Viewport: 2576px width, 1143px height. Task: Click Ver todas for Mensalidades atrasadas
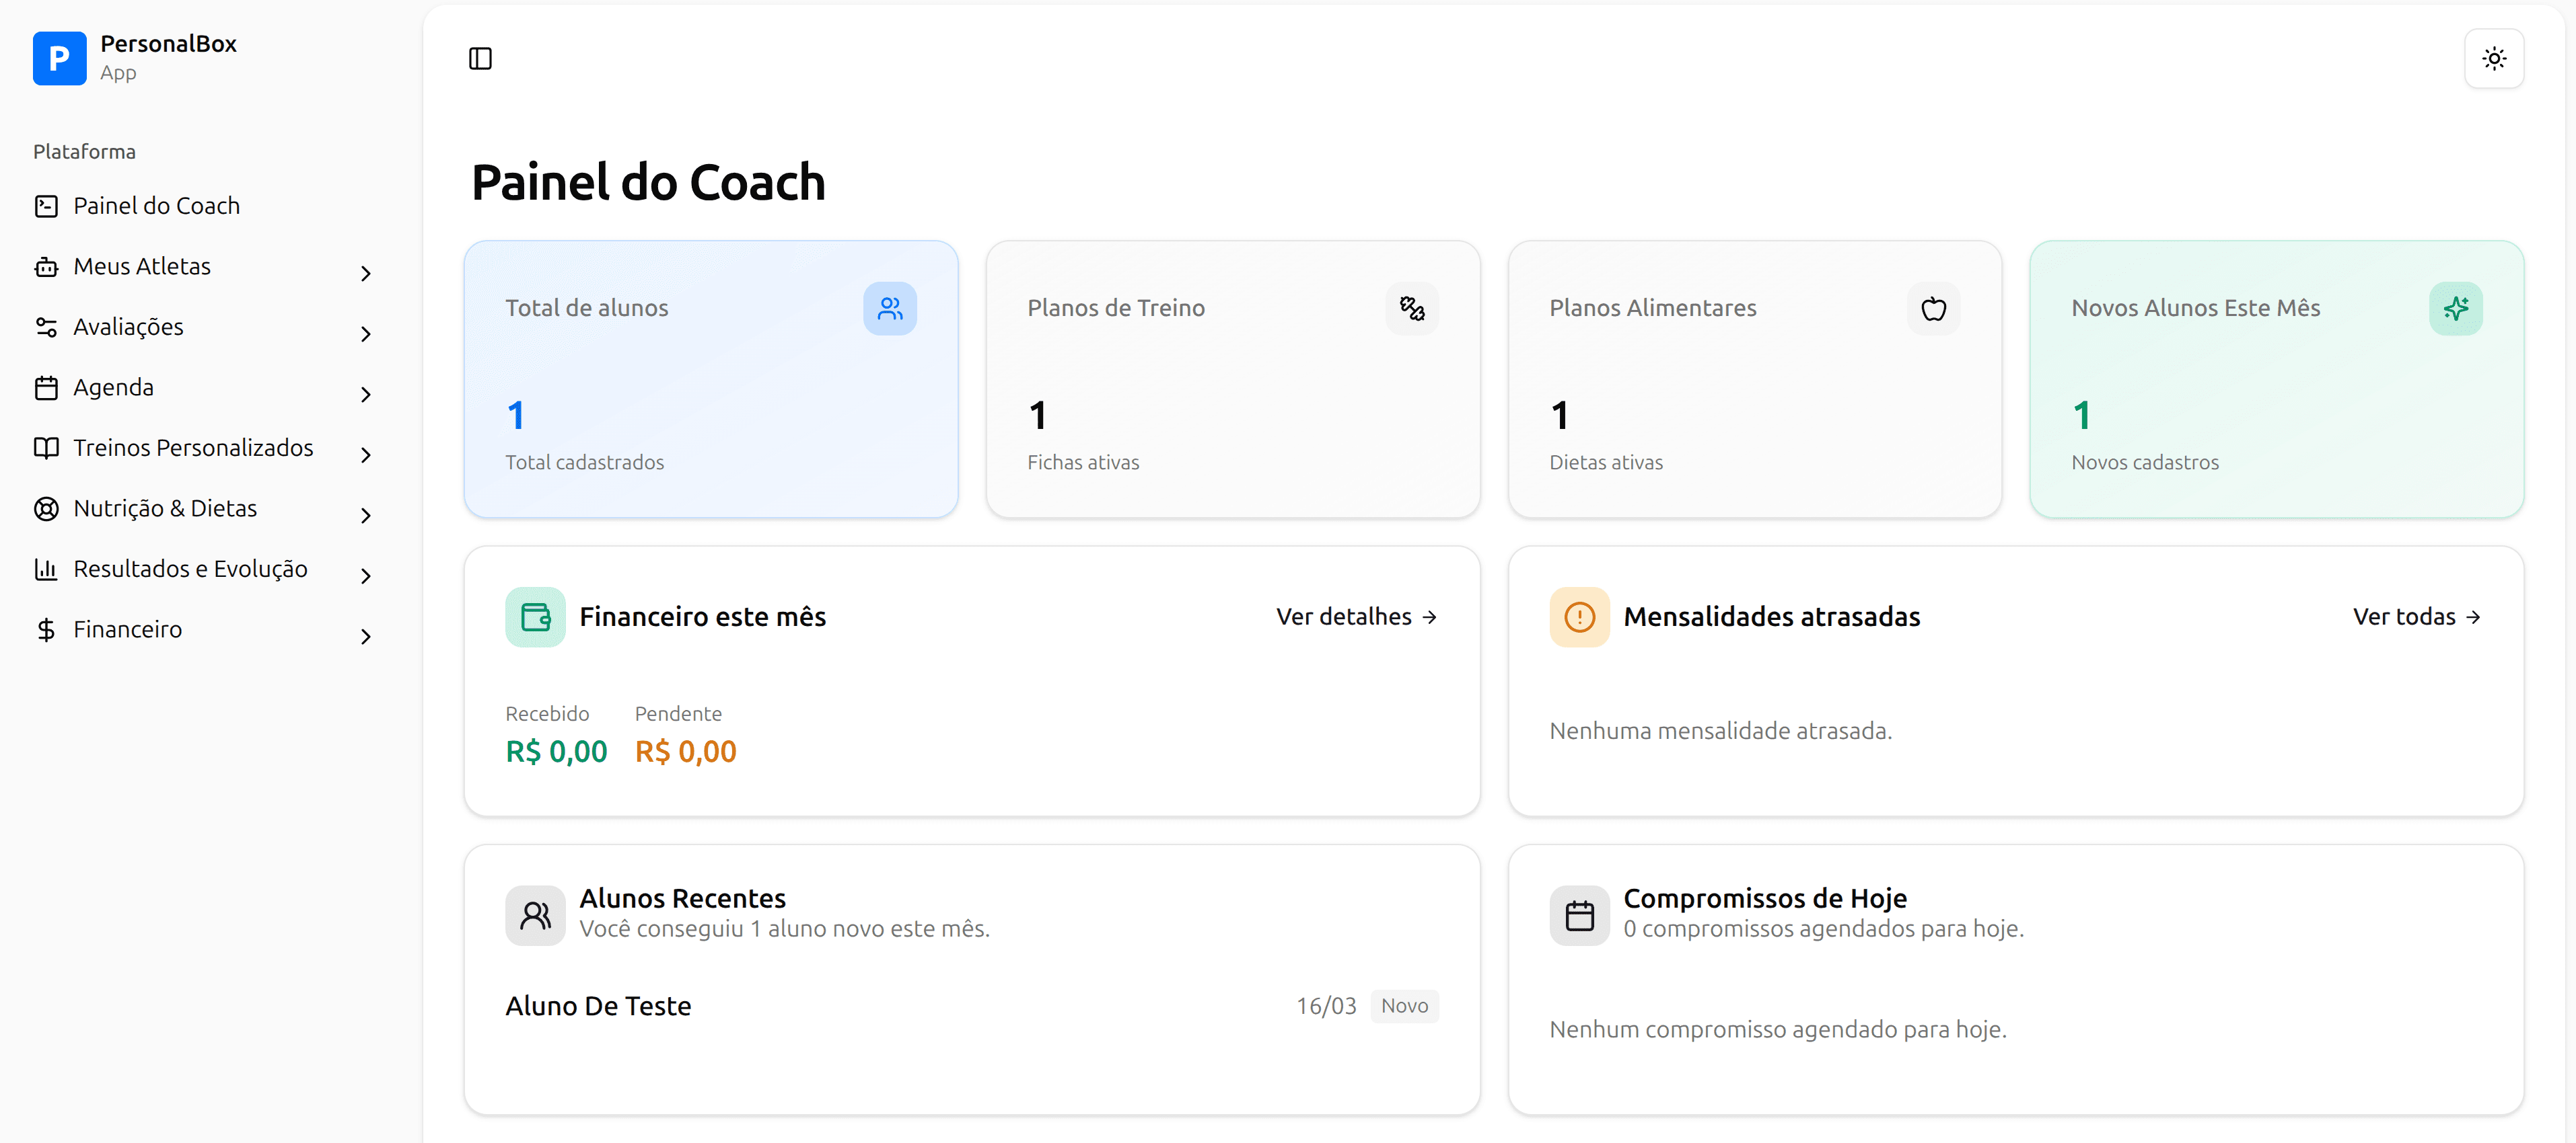pos(2417,617)
